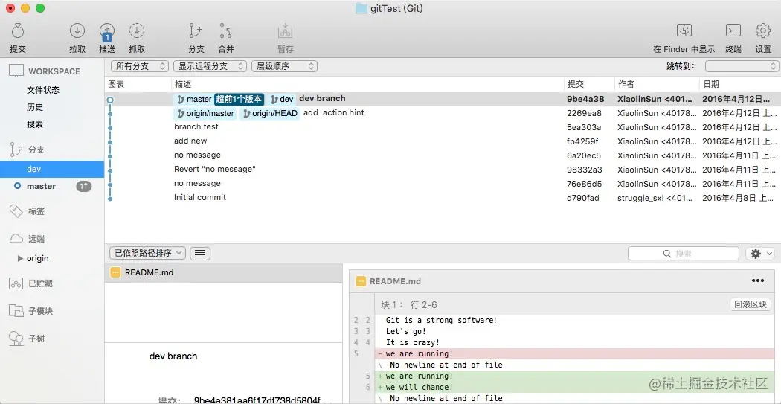Click the Reverse Hunk (回滚区块) button
The image size is (781, 404).
click(750, 304)
